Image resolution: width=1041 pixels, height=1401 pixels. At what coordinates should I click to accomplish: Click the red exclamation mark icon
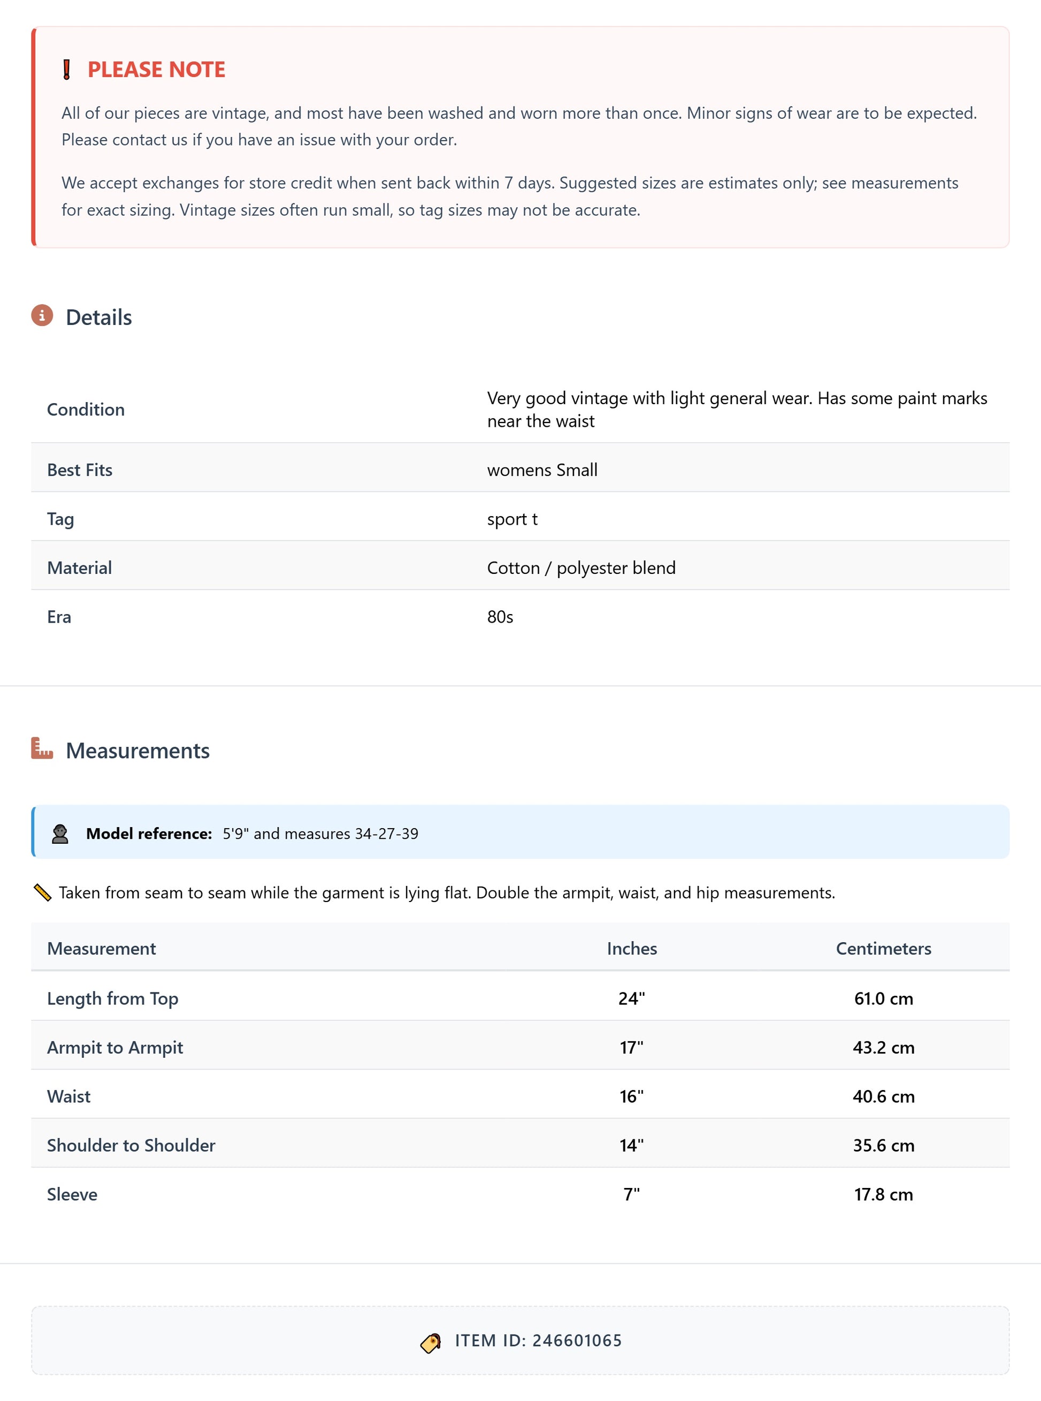point(67,70)
